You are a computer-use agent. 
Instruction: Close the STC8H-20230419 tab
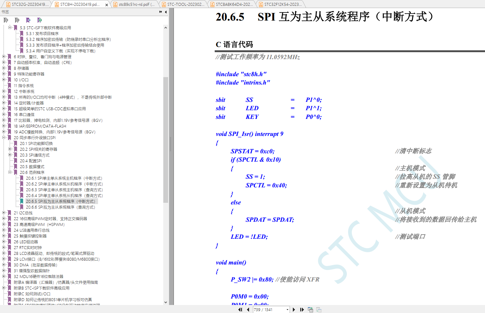coord(107,5)
